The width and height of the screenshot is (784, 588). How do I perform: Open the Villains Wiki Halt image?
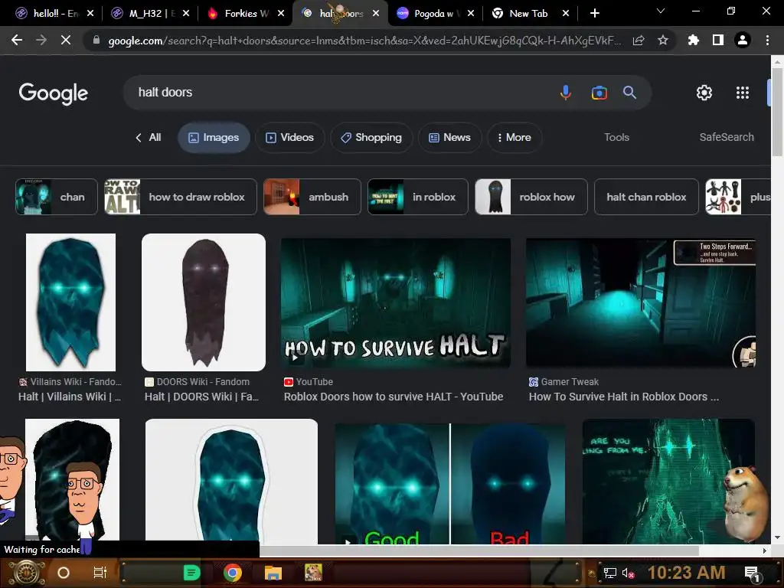click(70, 302)
